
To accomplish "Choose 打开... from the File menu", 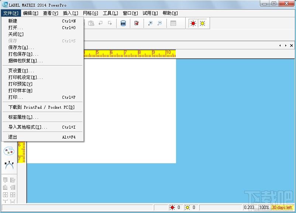I will click(42, 28).
